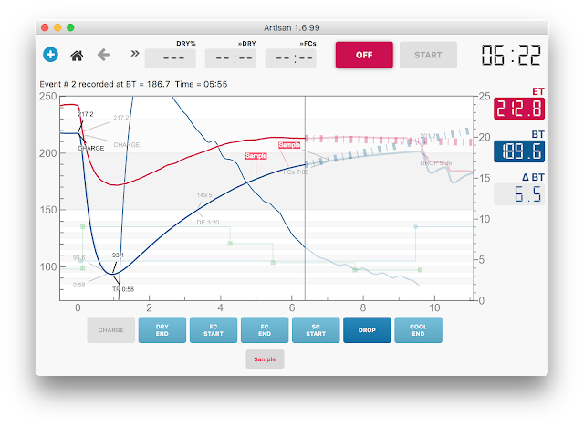This screenshot has height=427, width=584.
Task: Click the TP 0:58 turning point label
Action: pos(123,289)
